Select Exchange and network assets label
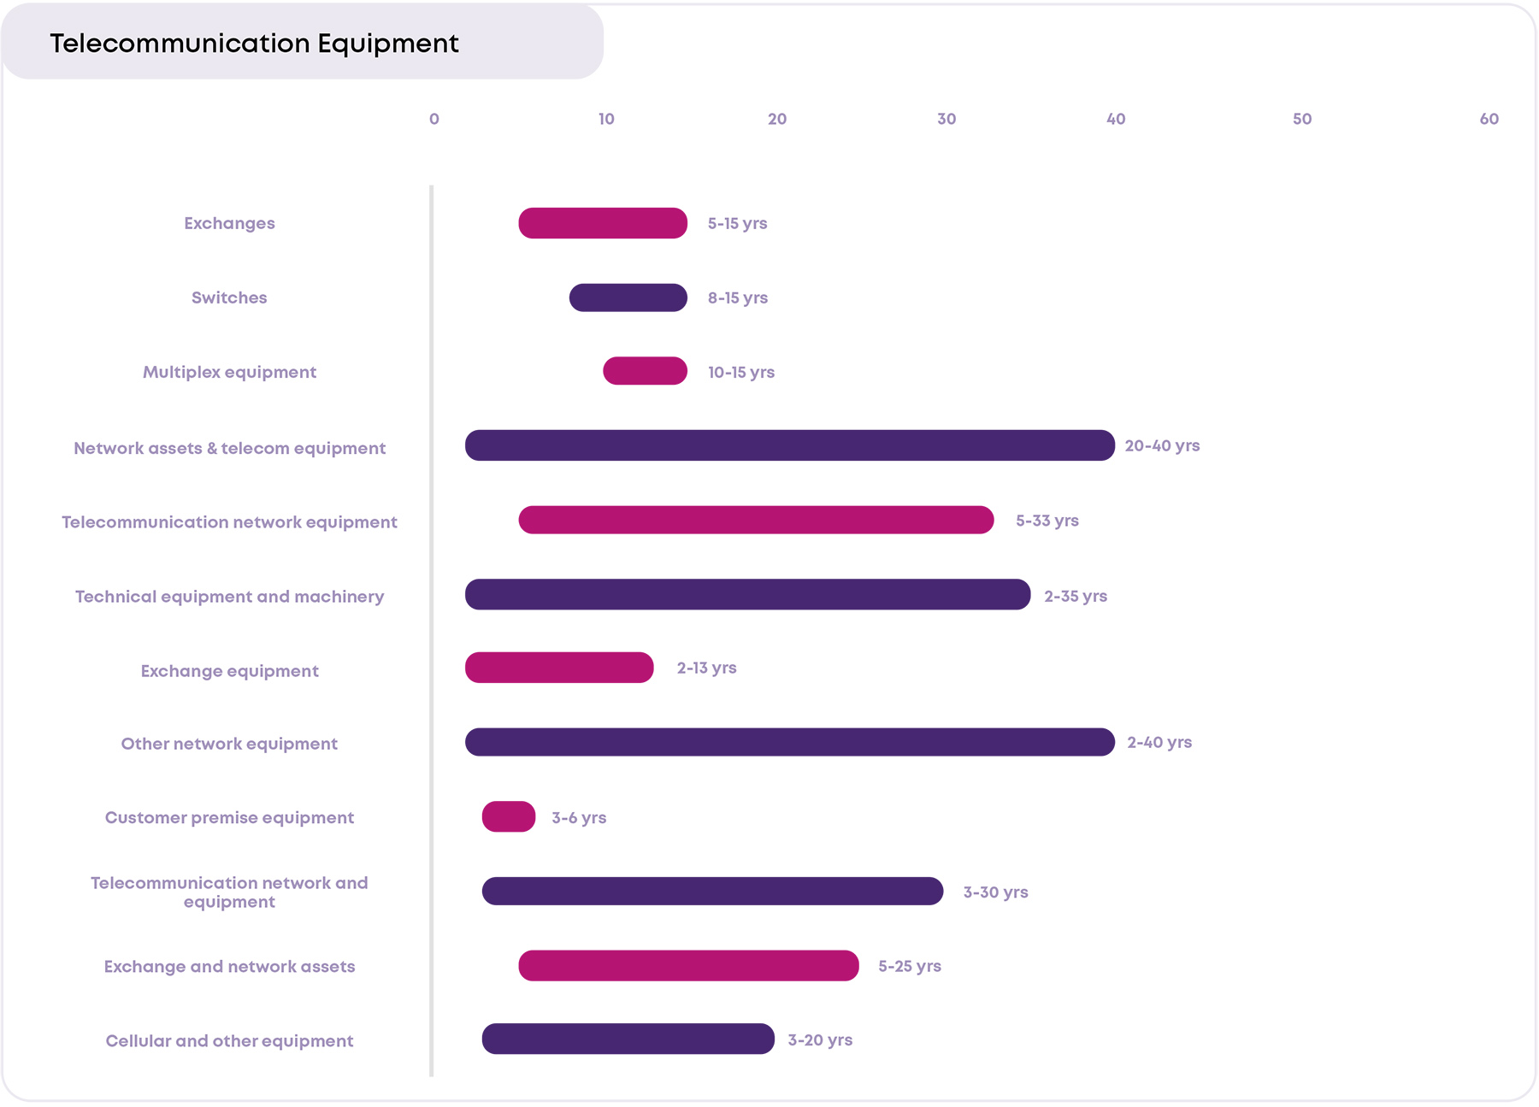1539x1107 pixels. [x=229, y=966]
